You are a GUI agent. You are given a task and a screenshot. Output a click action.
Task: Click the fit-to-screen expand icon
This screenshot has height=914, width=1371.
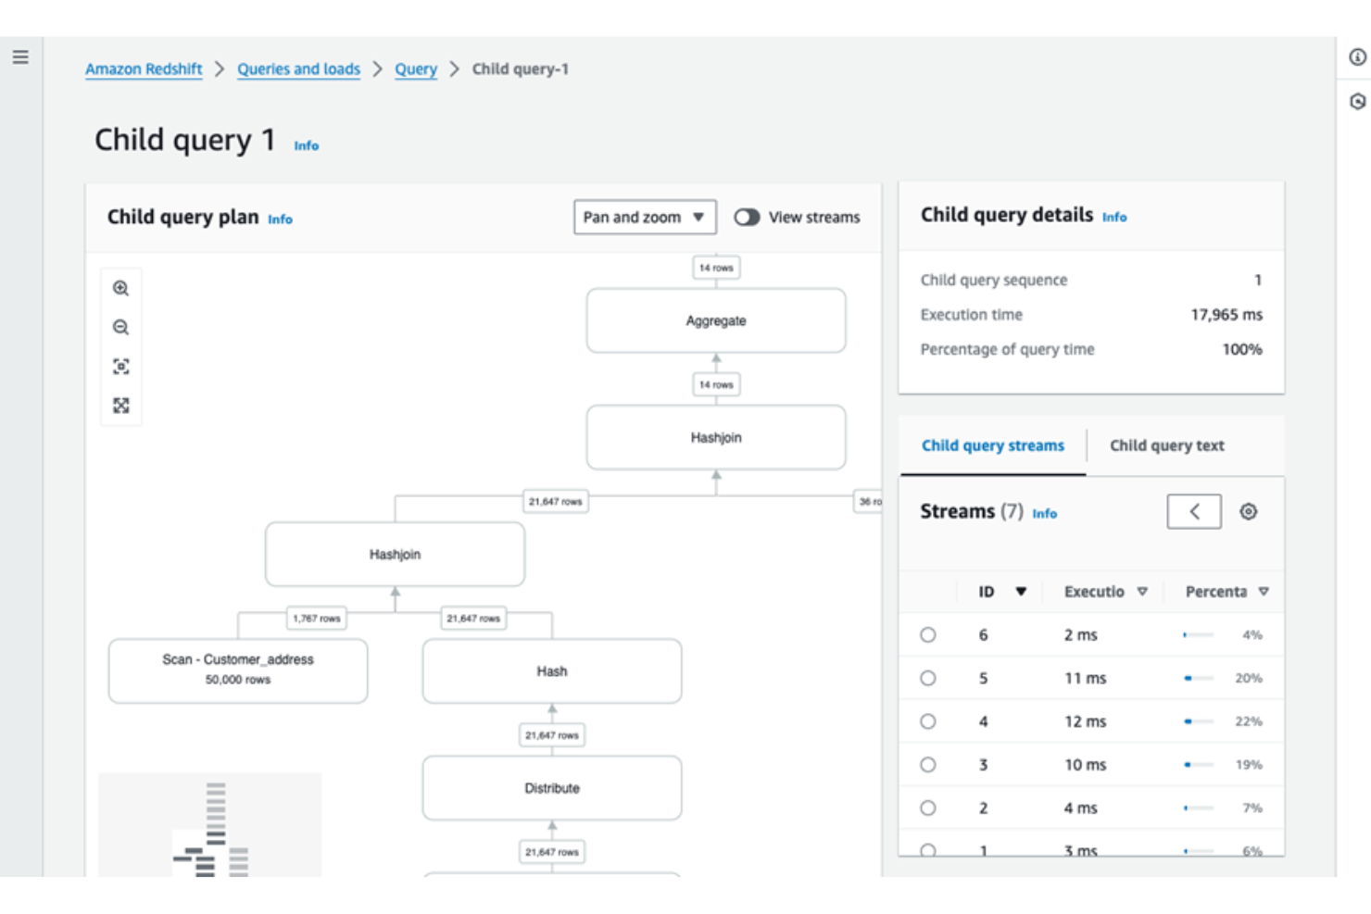[x=120, y=406]
